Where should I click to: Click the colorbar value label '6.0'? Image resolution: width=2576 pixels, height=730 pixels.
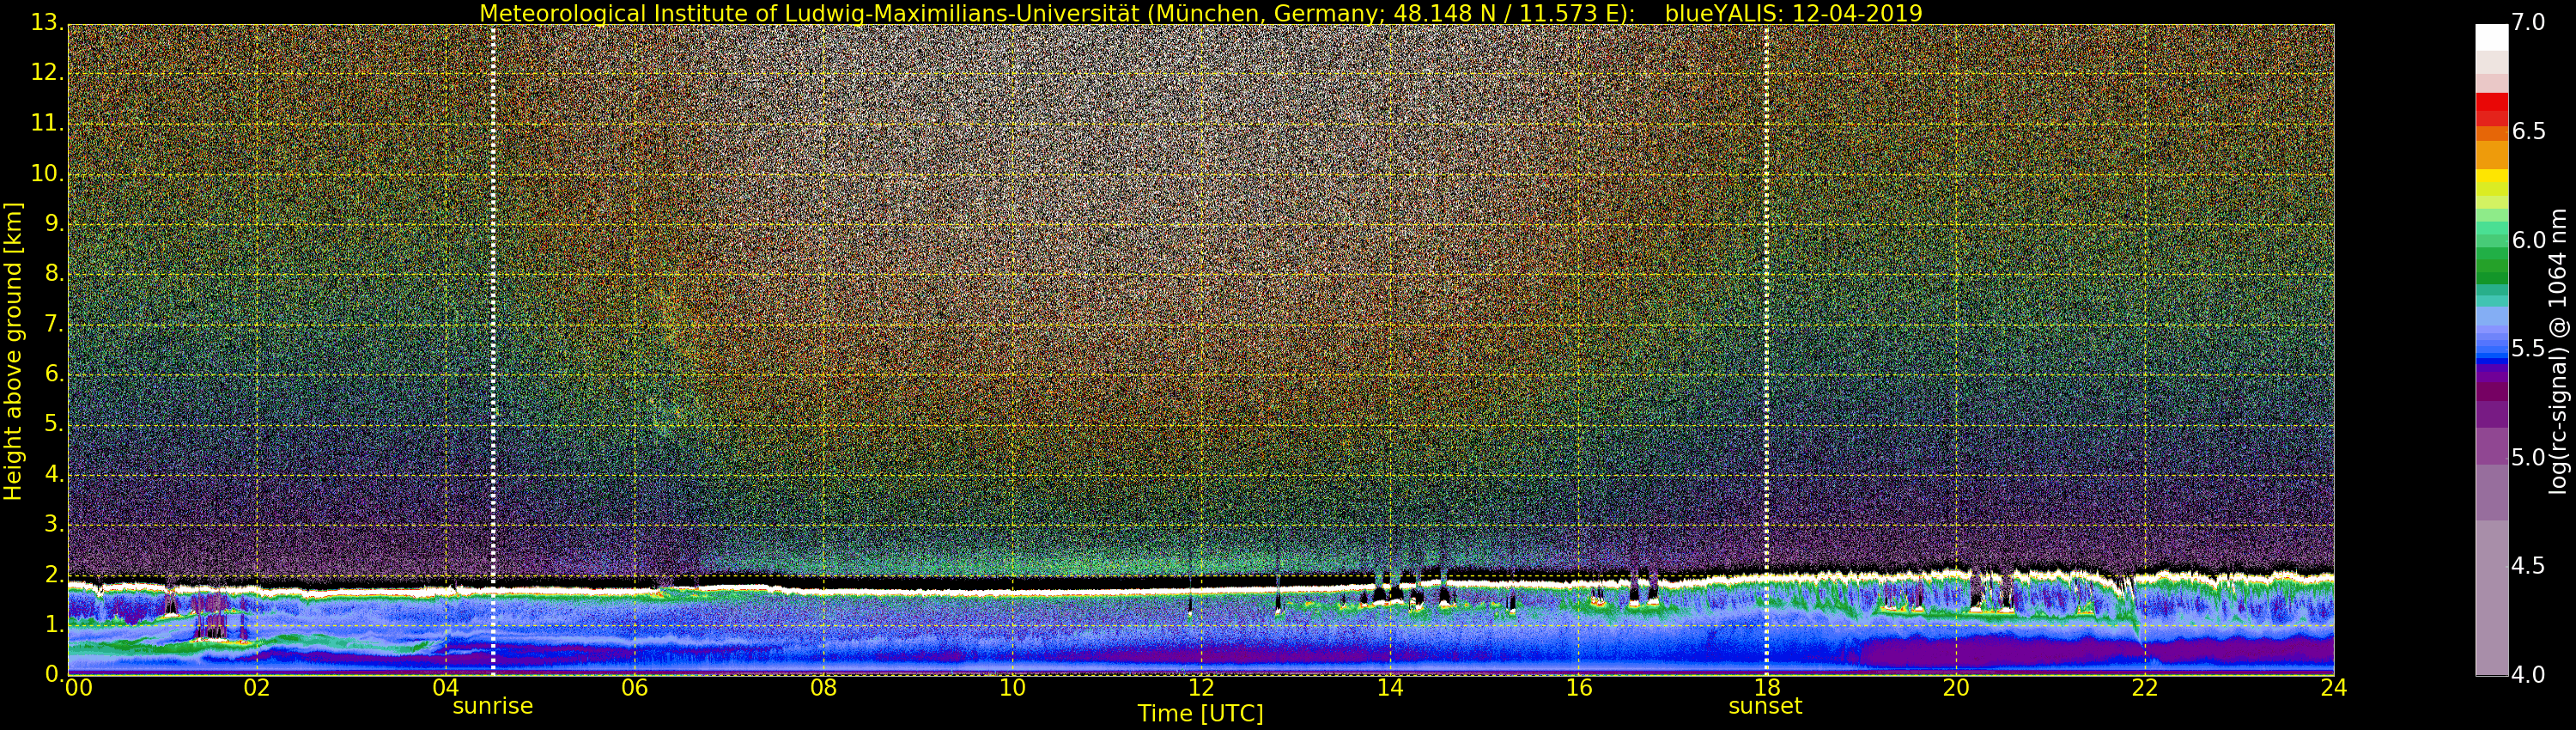click(2528, 240)
